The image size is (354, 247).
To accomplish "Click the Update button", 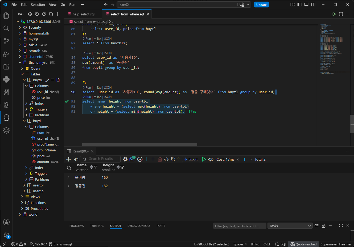I will click(261, 5).
